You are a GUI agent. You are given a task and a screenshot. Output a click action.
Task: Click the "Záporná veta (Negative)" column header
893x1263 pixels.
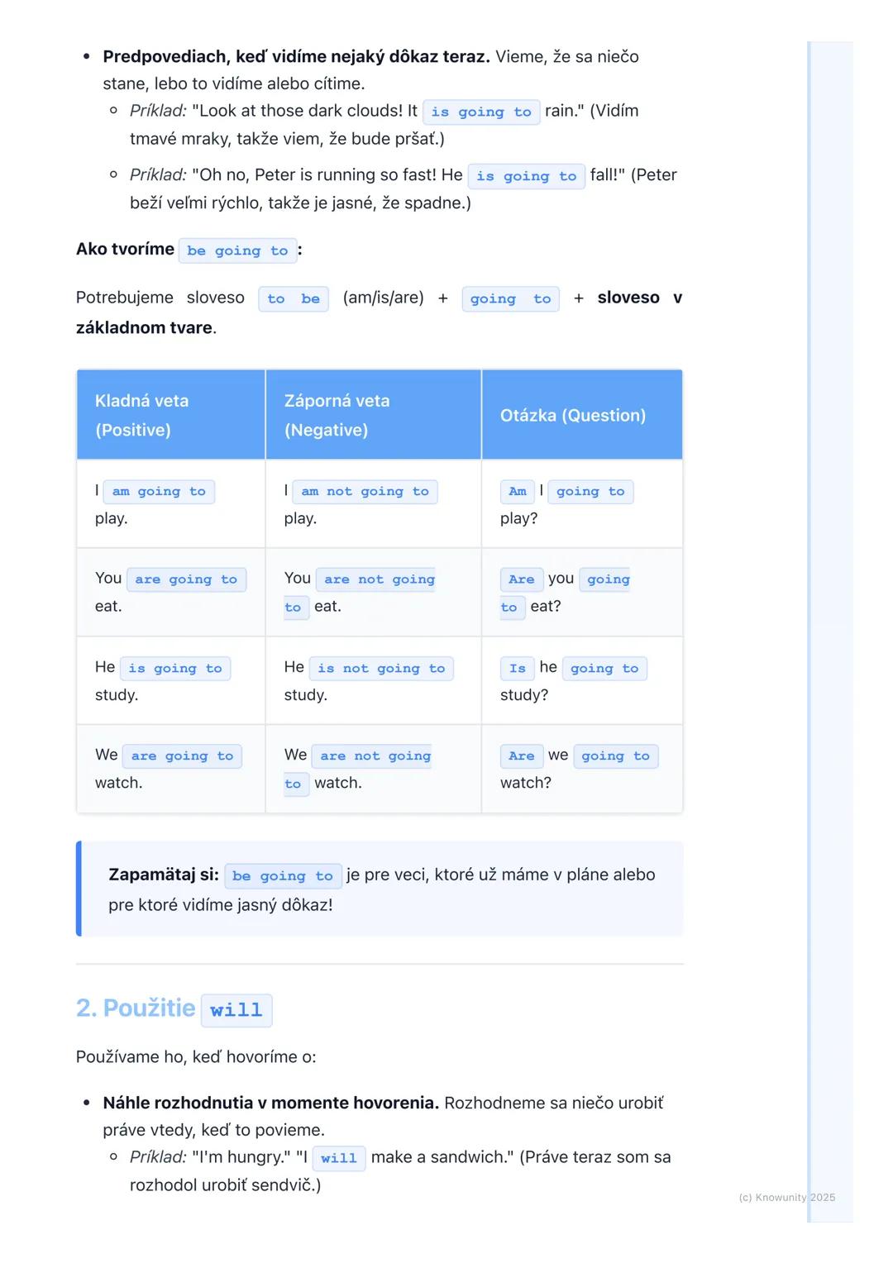pyautogui.click(x=373, y=415)
